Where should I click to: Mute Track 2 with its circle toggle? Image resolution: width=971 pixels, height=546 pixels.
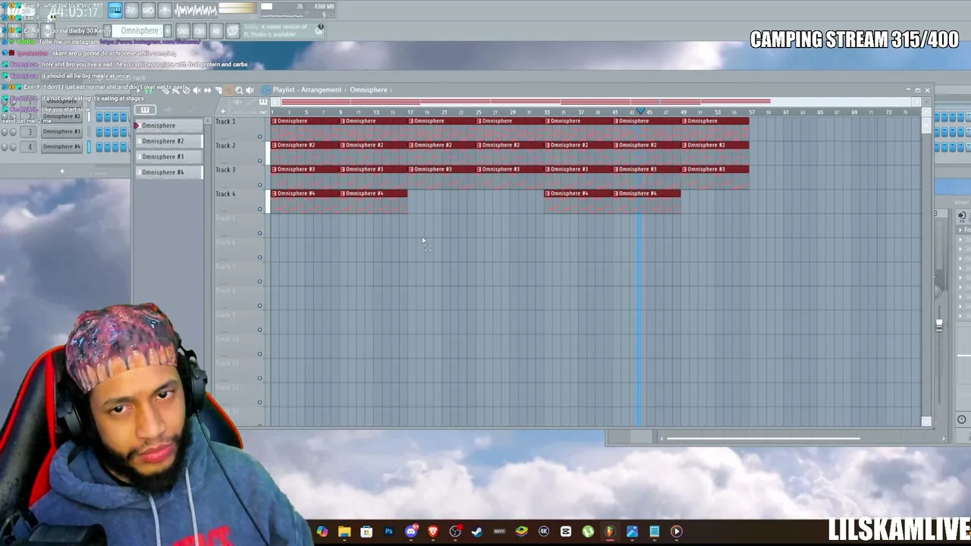pos(259,161)
